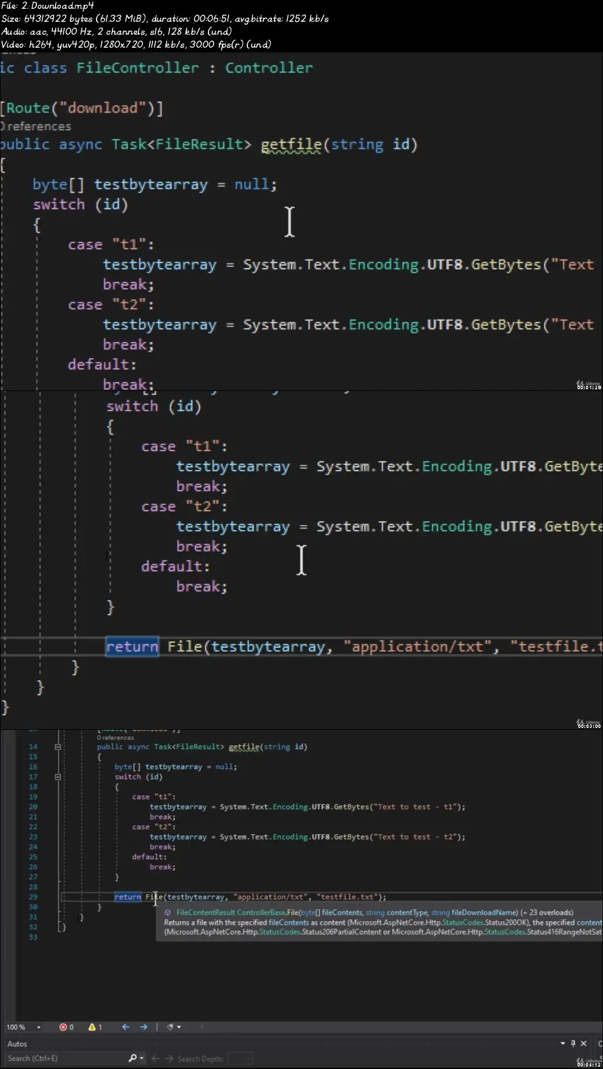Open the dropdown arrow beside the cleanup brush

pyautogui.click(x=179, y=1027)
